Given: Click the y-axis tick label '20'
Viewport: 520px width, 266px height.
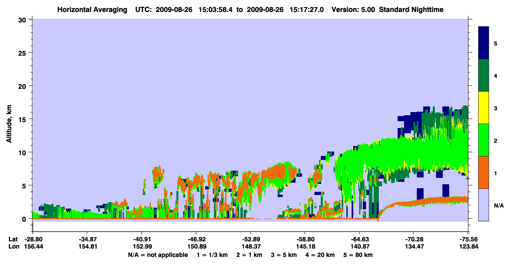Looking at the screenshot, I should [x=23, y=86].
